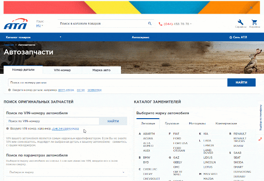Choose FIAT brand

coord(176,134)
